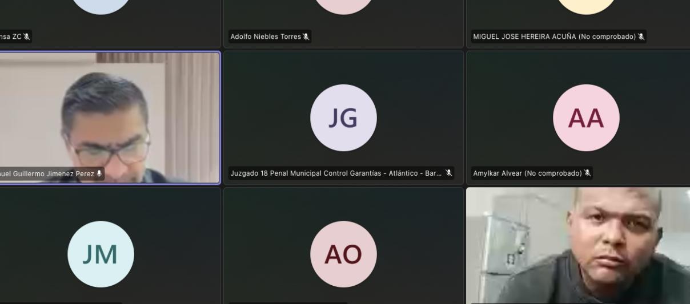Click the AO participant avatar

pos(343,254)
